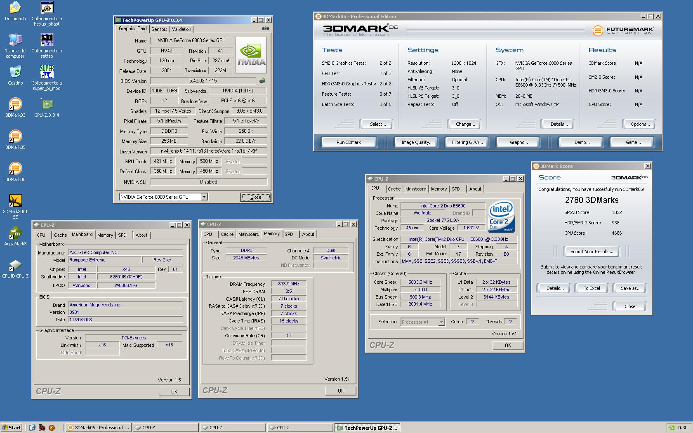Click the Demo... button
Screen dimensions: 693x433
click(582, 142)
